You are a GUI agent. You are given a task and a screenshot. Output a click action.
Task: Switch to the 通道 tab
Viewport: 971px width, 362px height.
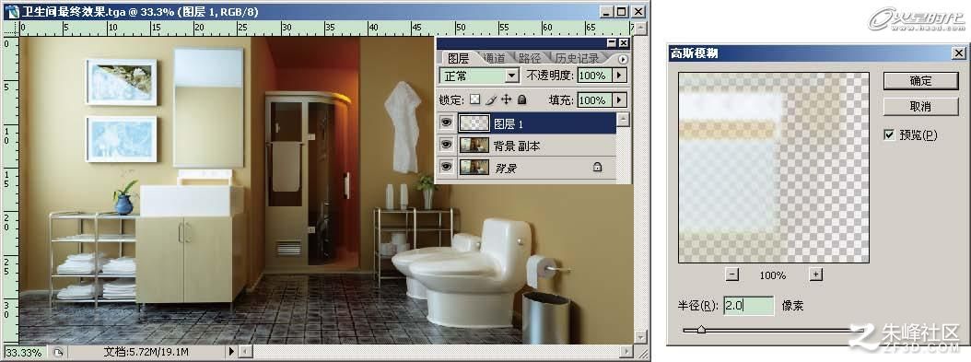(493, 58)
